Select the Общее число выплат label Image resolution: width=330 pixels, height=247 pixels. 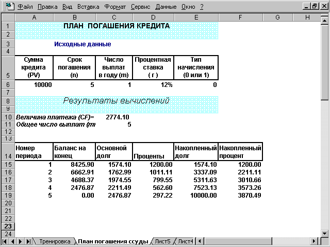pyautogui.click(x=56, y=125)
